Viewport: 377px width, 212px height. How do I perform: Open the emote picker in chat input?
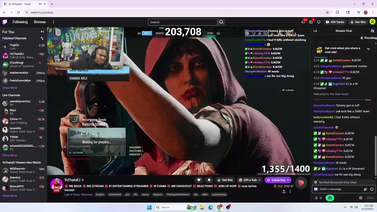pyautogui.click(x=372, y=189)
